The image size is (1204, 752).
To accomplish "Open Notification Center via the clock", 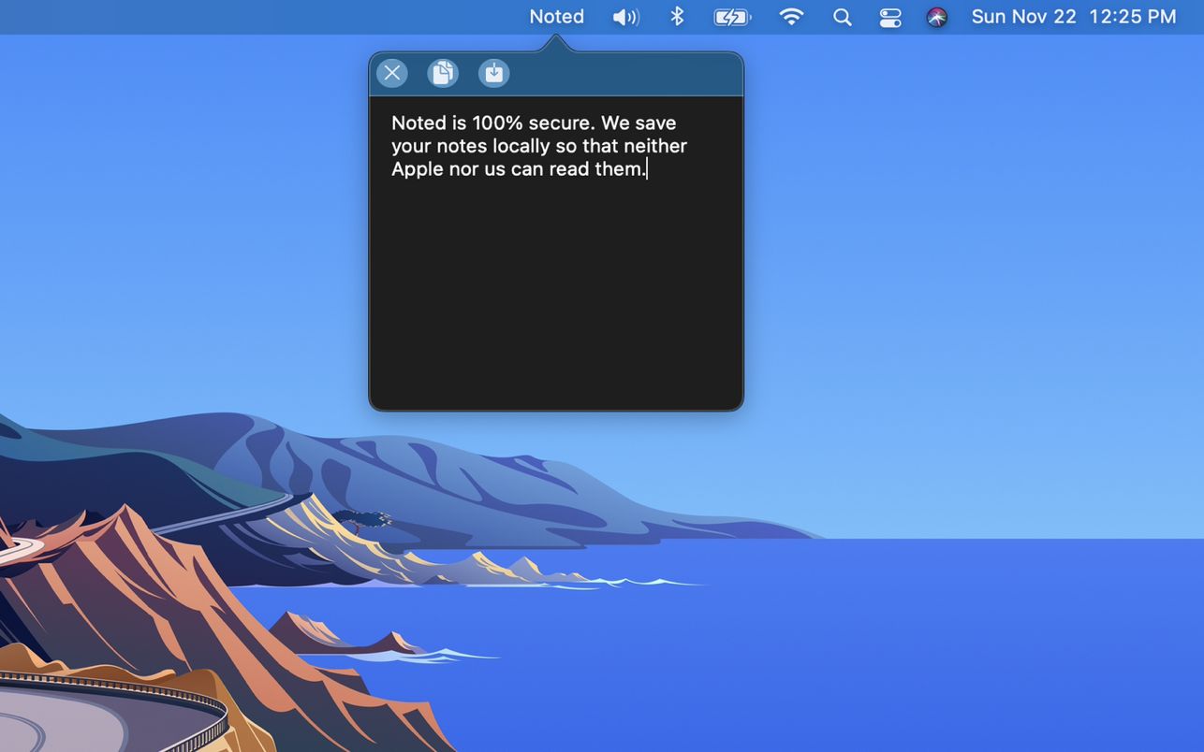I will pyautogui.click(x=1073, y=16).
